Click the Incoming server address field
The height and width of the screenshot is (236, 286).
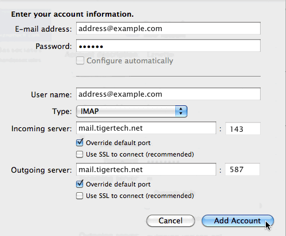tap(146, 128)
